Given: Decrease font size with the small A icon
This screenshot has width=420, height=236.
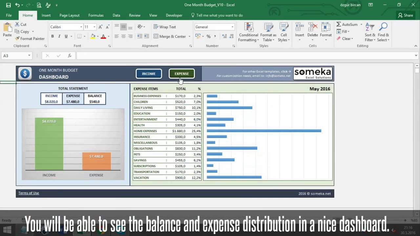Looking at the screenshot, I should coord(108,27).
